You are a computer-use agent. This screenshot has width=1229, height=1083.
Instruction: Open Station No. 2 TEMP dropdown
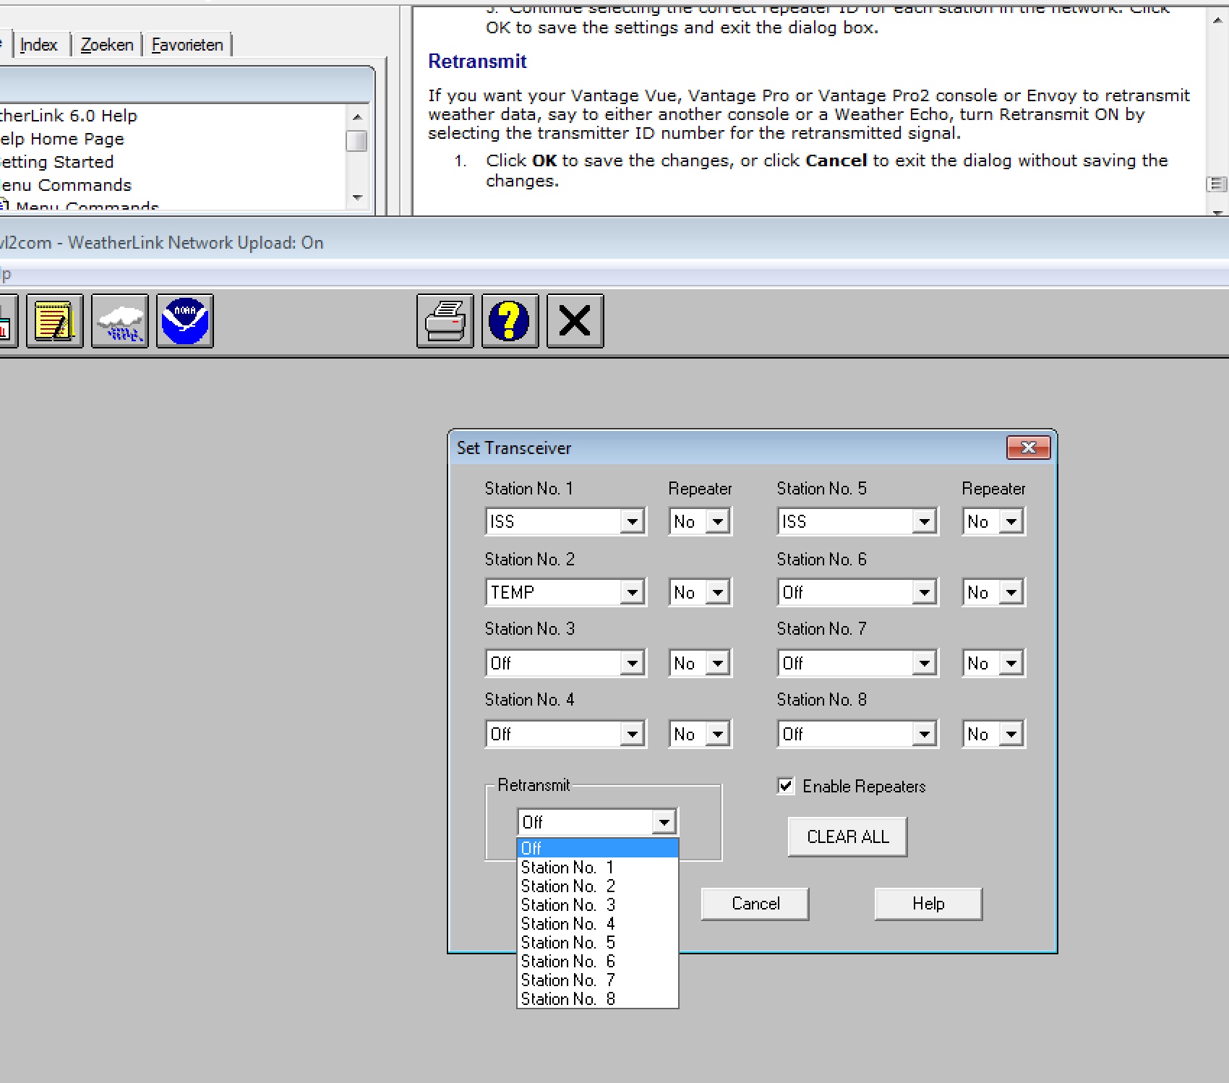[x=632, y=593]
